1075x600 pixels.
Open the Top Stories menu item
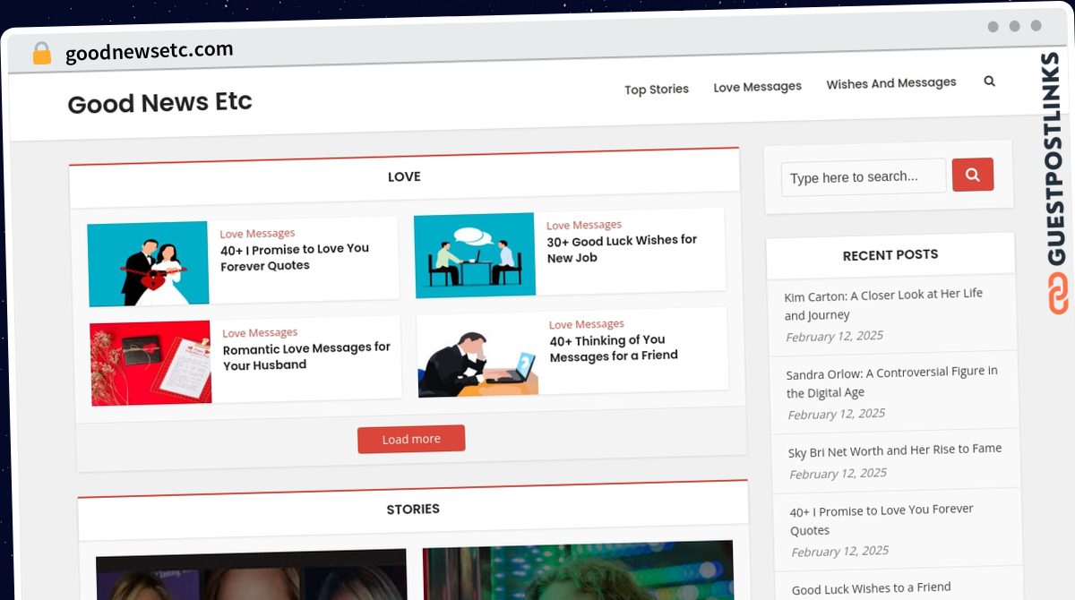coord(657,90)
